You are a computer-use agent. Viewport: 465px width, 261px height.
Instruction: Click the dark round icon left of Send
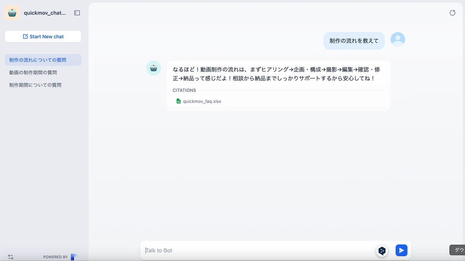coord(382,251)
